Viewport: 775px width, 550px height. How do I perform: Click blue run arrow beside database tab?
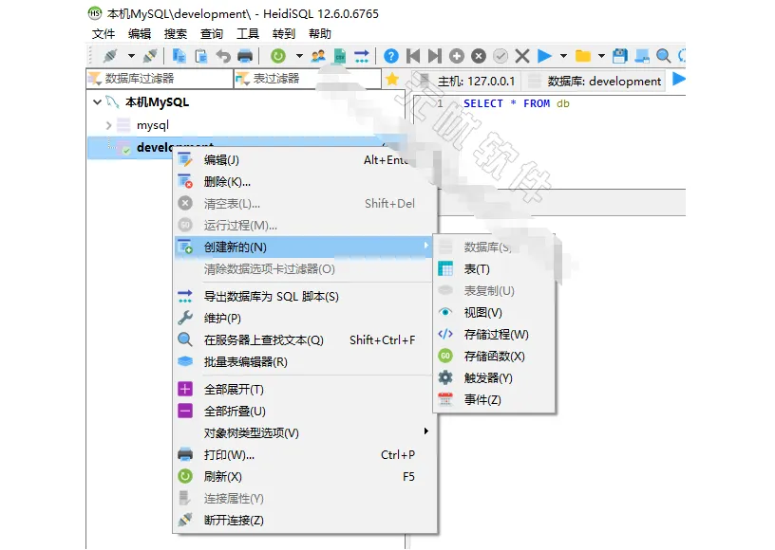pyautogui.click(x=679, y=79)
